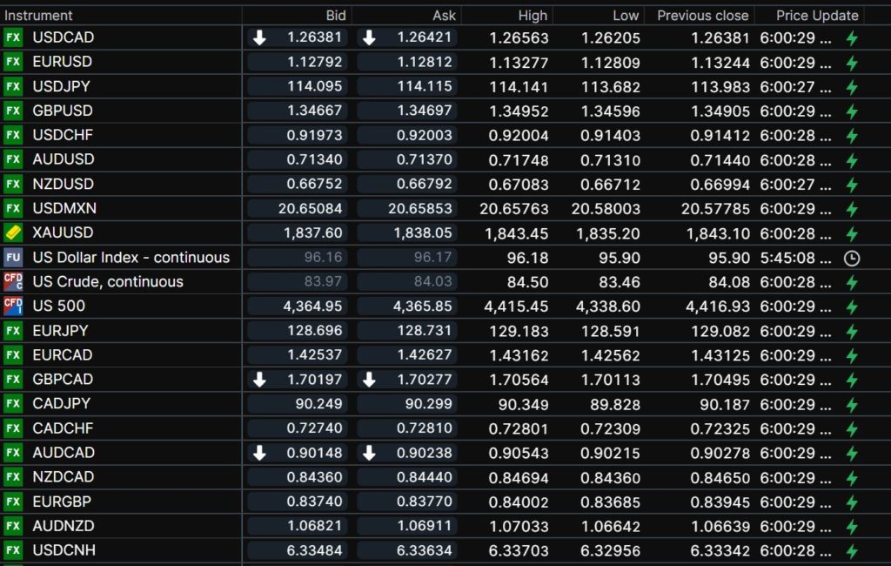This screenshot has width=891, height=566.
Task: Click the CFD icon beside US Crude
Action: pyautogui.click(x=13, y=281)
